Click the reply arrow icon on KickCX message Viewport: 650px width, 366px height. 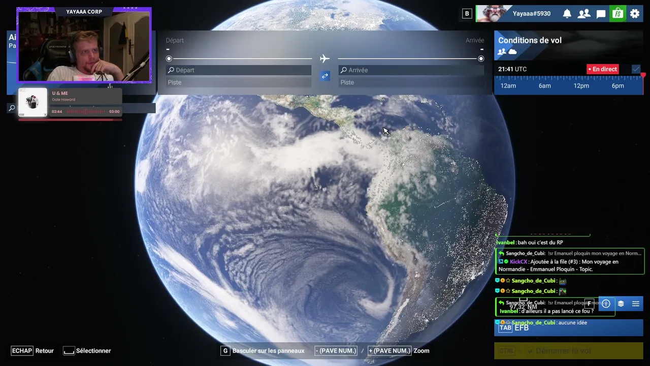(x=501, y=253)
